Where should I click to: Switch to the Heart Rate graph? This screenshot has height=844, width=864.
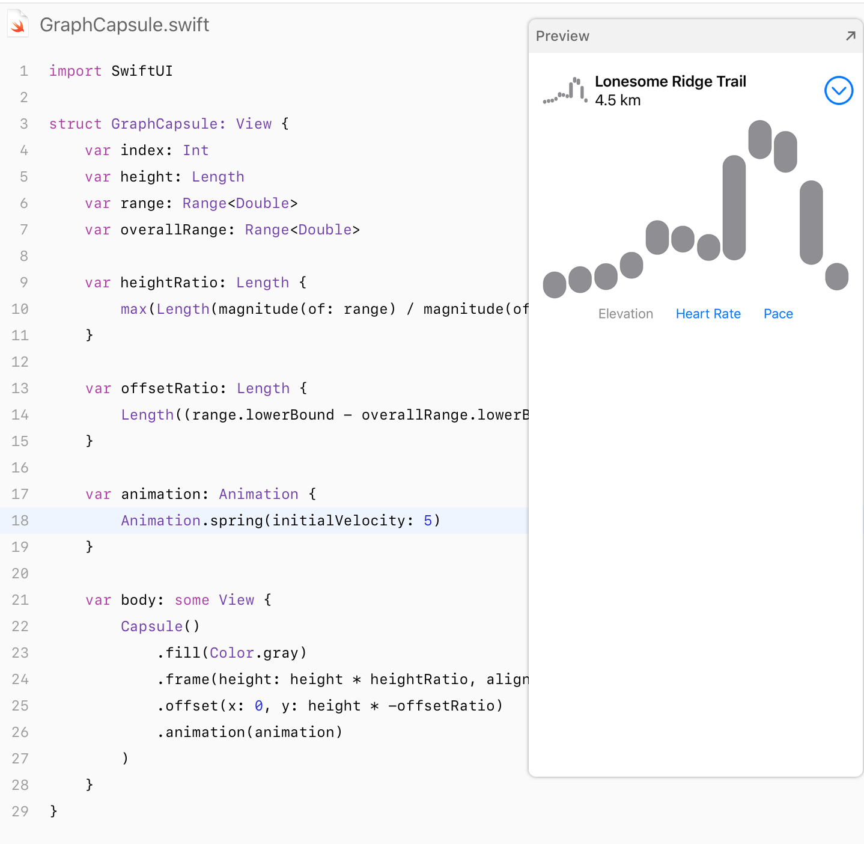tap(708, 314)
